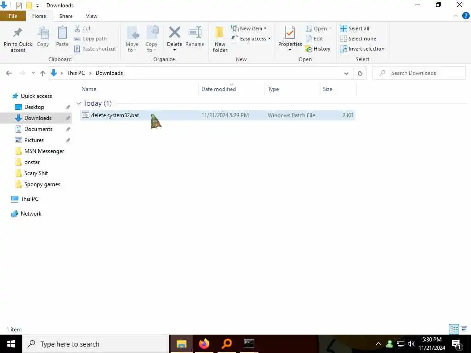The image size is (471, 353).
Task: Open the Move to menu
Action: pyautogui.click(x=132, y=39)
